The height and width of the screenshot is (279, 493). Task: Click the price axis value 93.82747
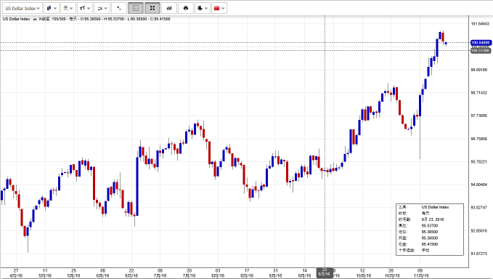[480, 208]
